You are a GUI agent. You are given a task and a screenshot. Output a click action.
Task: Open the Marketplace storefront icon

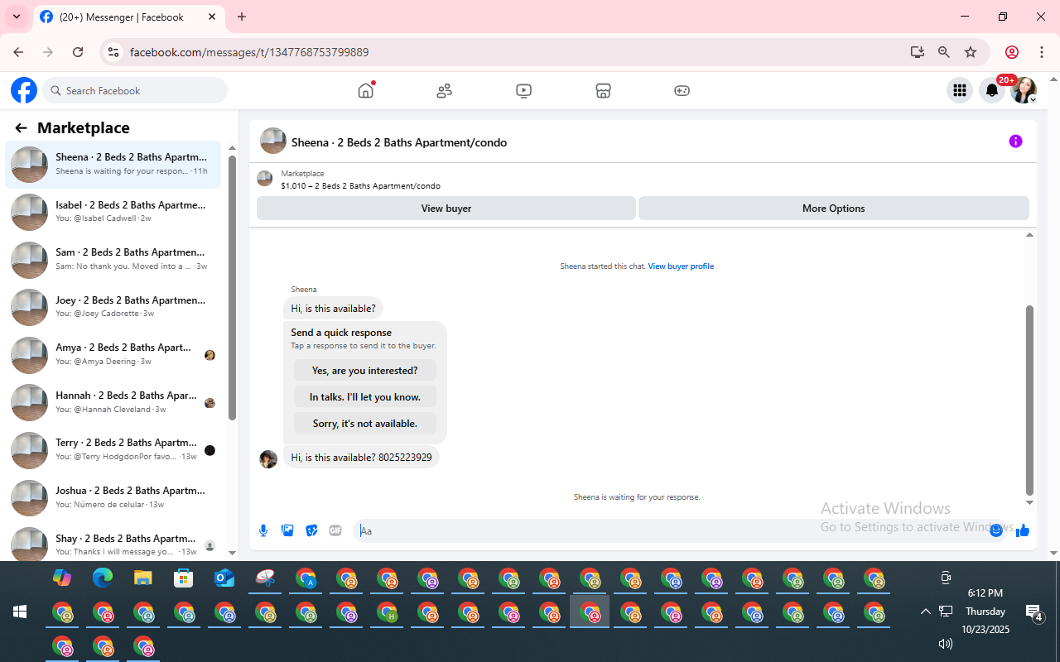click(603, 91)
